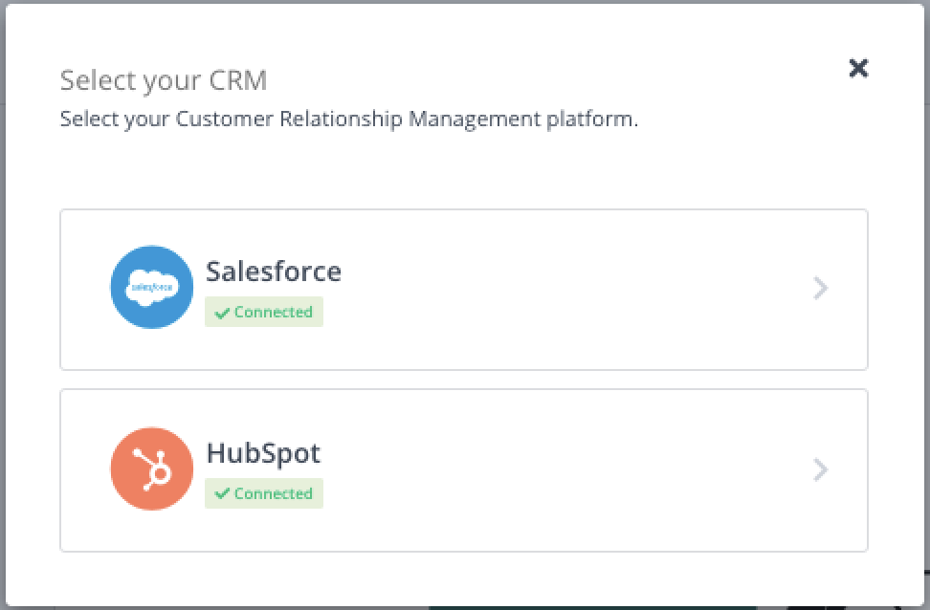Click empty space inside the Salesforce card
This screenshot has width=930, height=610.
[574, 288]
